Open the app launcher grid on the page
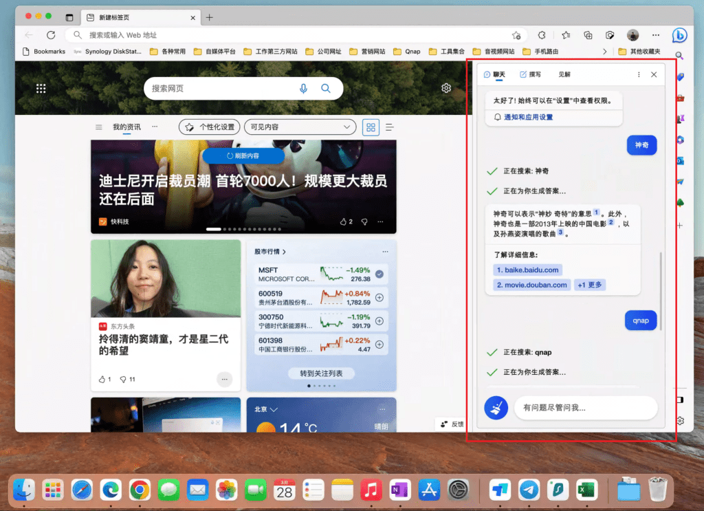The height and width of the screenshot is (511, 704). (x=41, y=89)
